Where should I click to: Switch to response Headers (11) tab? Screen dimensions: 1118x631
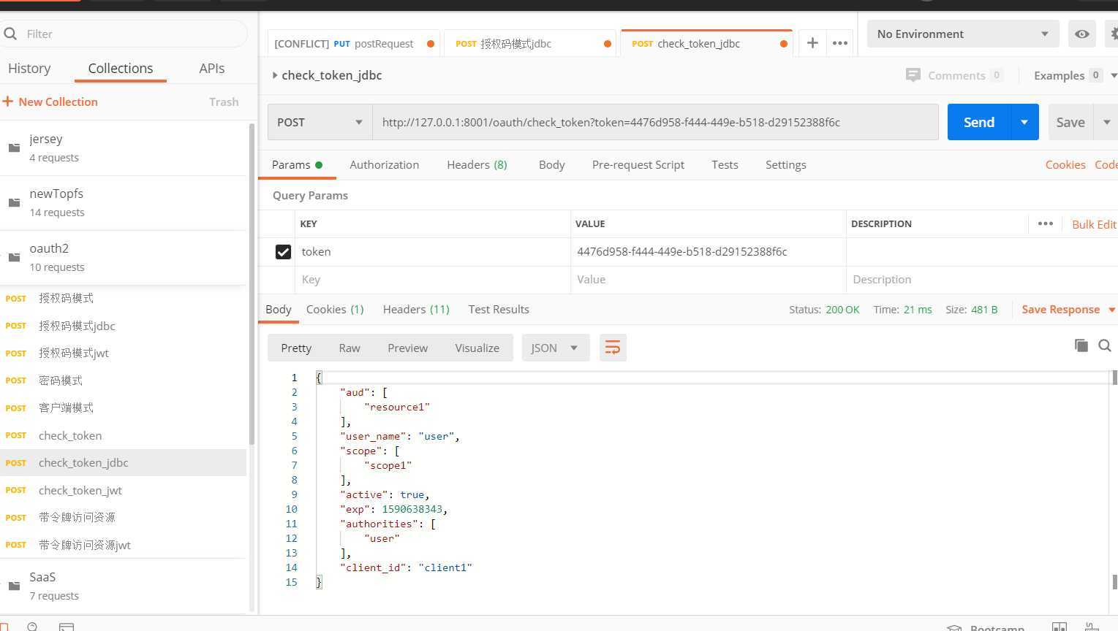[416, 310]
